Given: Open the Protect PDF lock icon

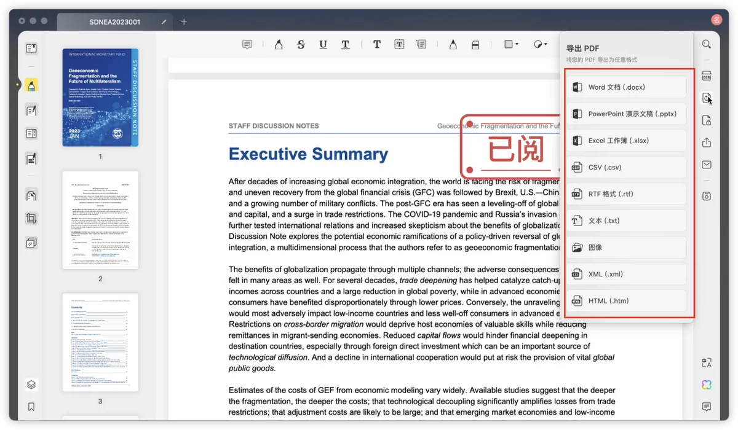Looking at the screenshot, I should (x=707, y=120).
